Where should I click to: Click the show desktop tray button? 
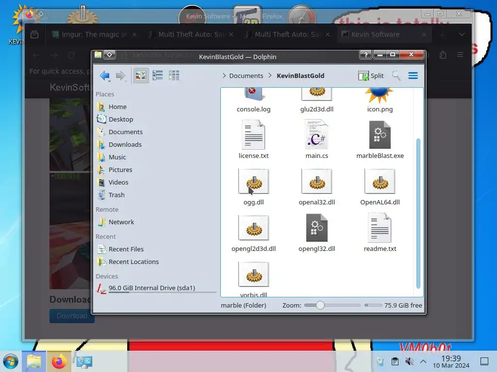[484, 361]
